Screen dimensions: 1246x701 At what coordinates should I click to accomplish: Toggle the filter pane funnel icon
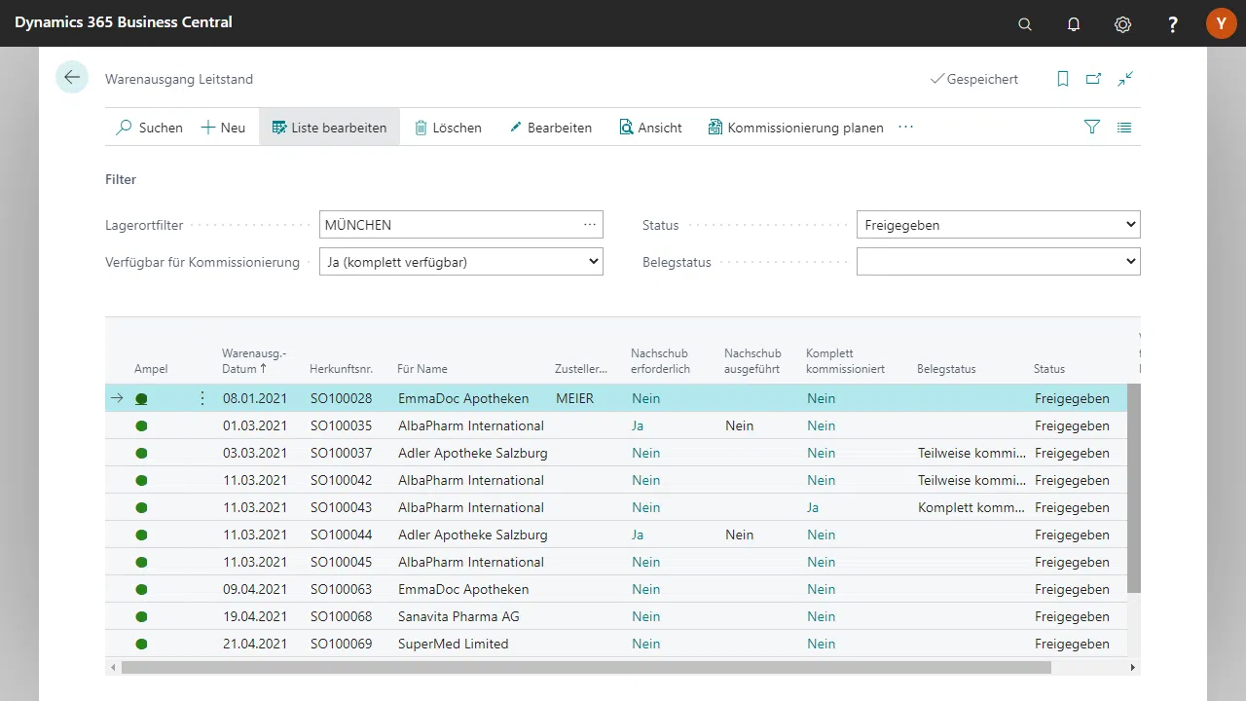[x=1092, y=127]
